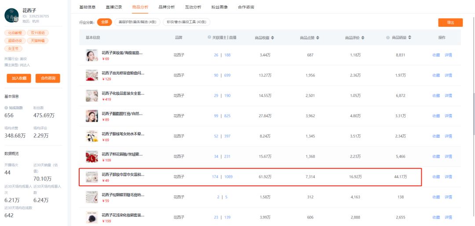Click 收藏 in the 卸妆巾湿巾 row
This screenshot has width=475, height=226.
coord(436,177)
